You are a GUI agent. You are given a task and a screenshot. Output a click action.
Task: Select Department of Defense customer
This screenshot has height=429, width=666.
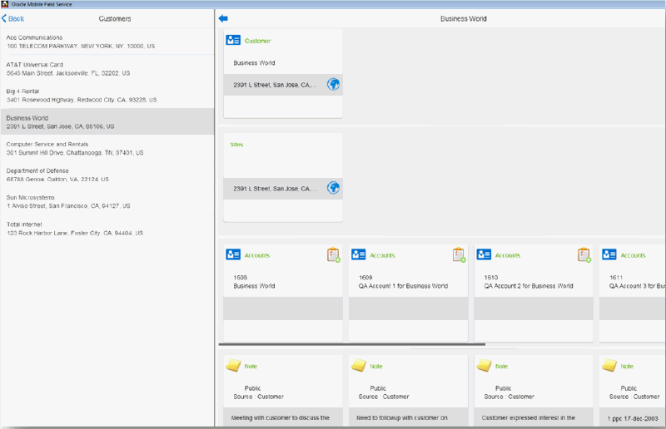coord(107,175)
